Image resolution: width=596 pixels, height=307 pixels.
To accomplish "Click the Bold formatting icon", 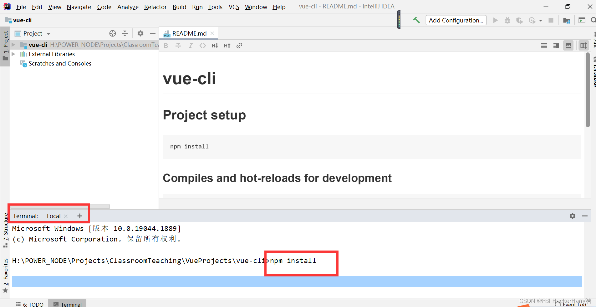I will [x=166, y=46].
